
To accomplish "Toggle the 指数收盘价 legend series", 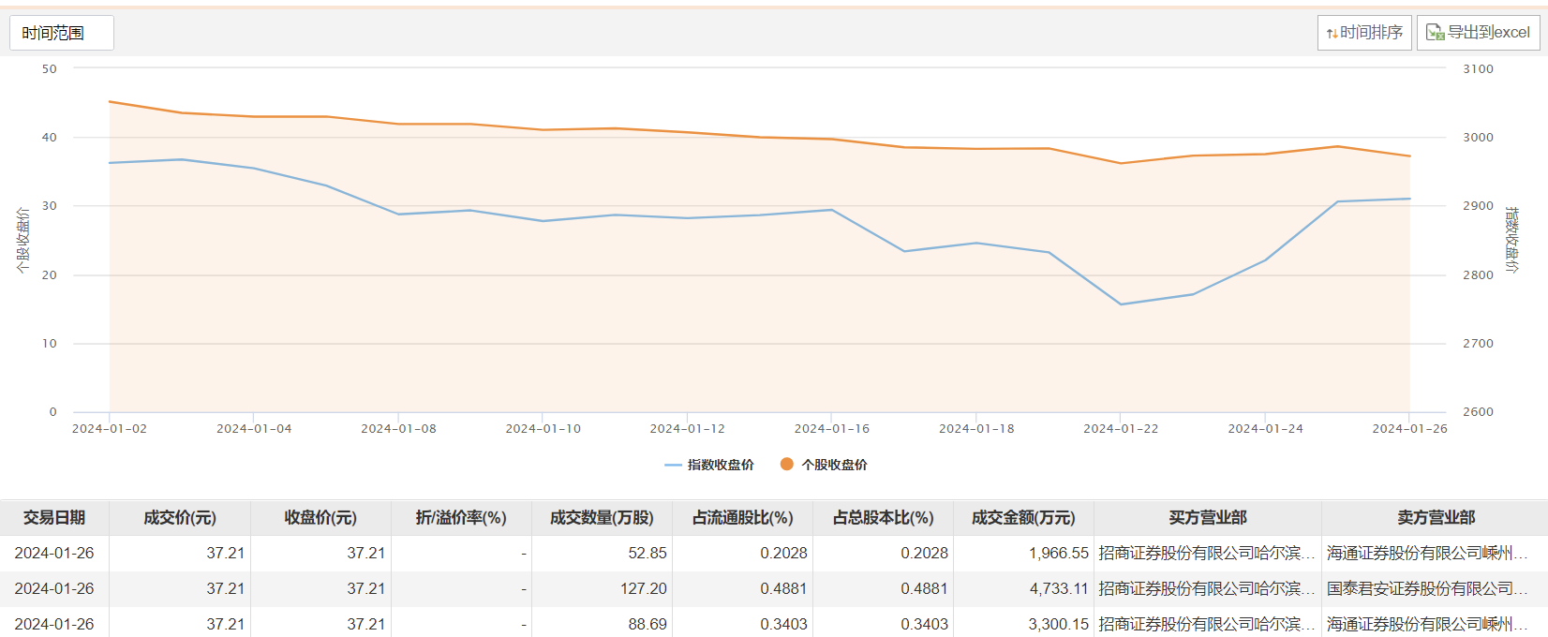I will 709,465.
